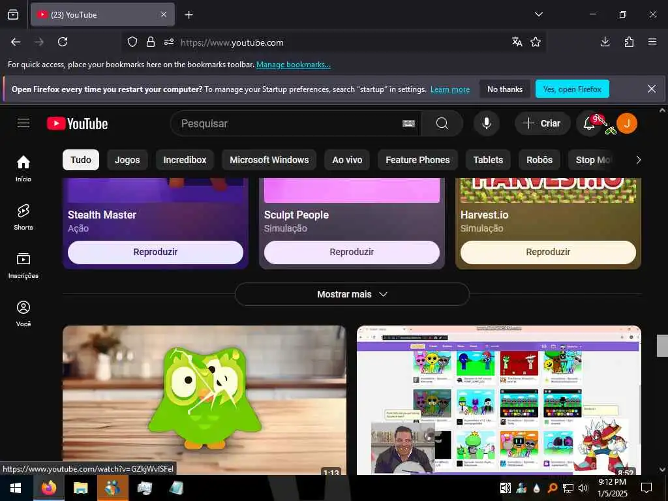Open the Learn more link
668x501 pixels.
(450, 89)
